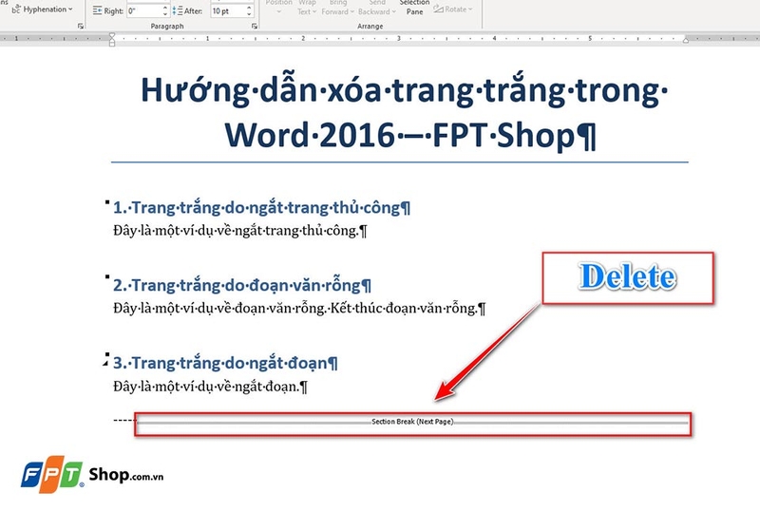
Task: Collapse heading 3 using its triangle
Action: pos(105,363)
